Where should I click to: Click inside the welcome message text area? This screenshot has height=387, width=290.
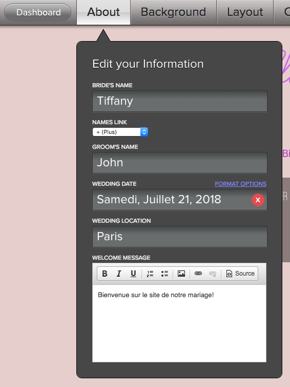[179, 323]
